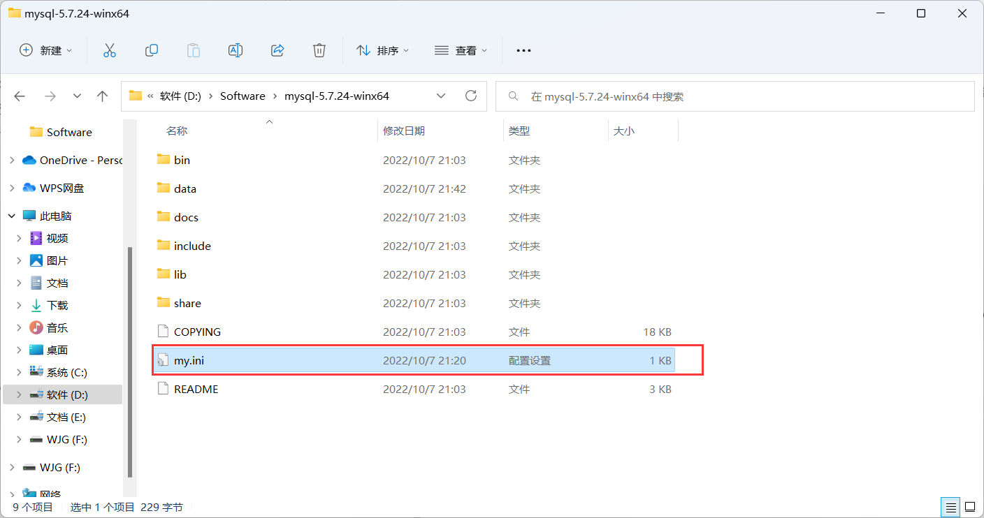Click the search box for mysql-5.7.24-winx64
This screenshot has width=984, height=518.
[x=735, y=96]
